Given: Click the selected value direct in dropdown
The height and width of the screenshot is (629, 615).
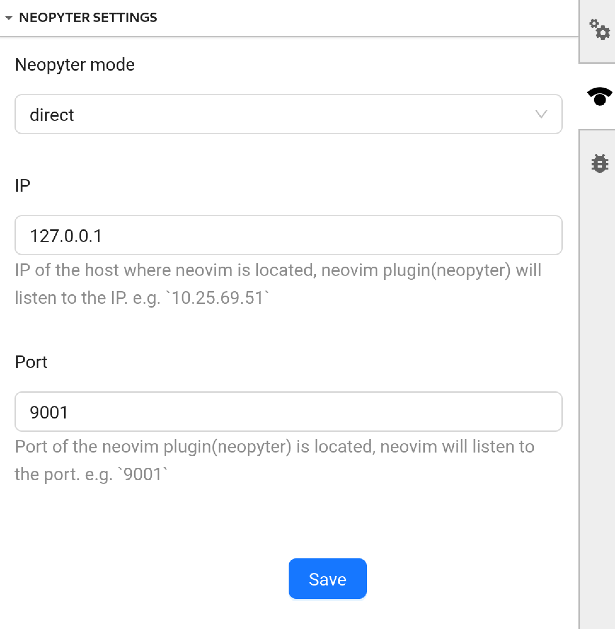Looking at the screenshot, I should tap(52, 115).
